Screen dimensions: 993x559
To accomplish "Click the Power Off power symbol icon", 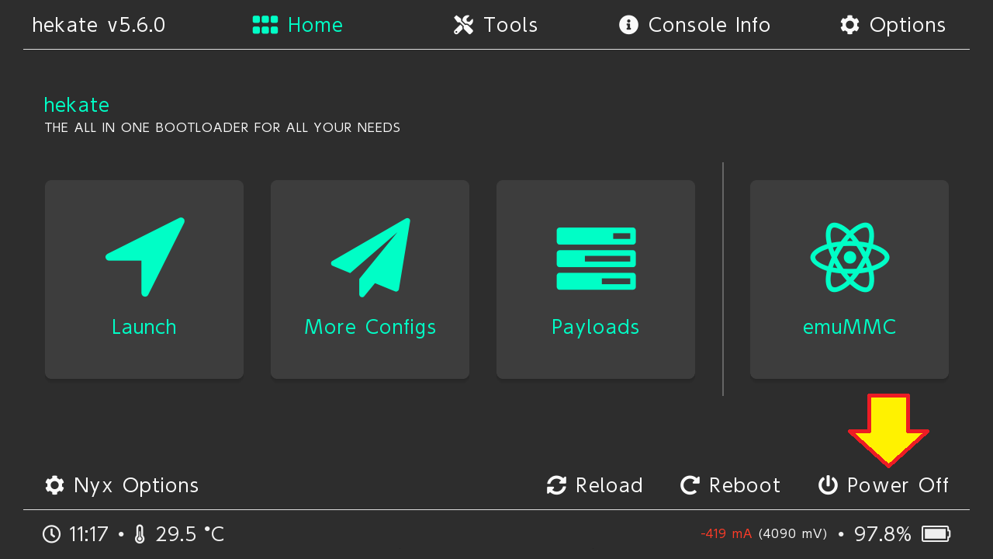I will 828,485.
